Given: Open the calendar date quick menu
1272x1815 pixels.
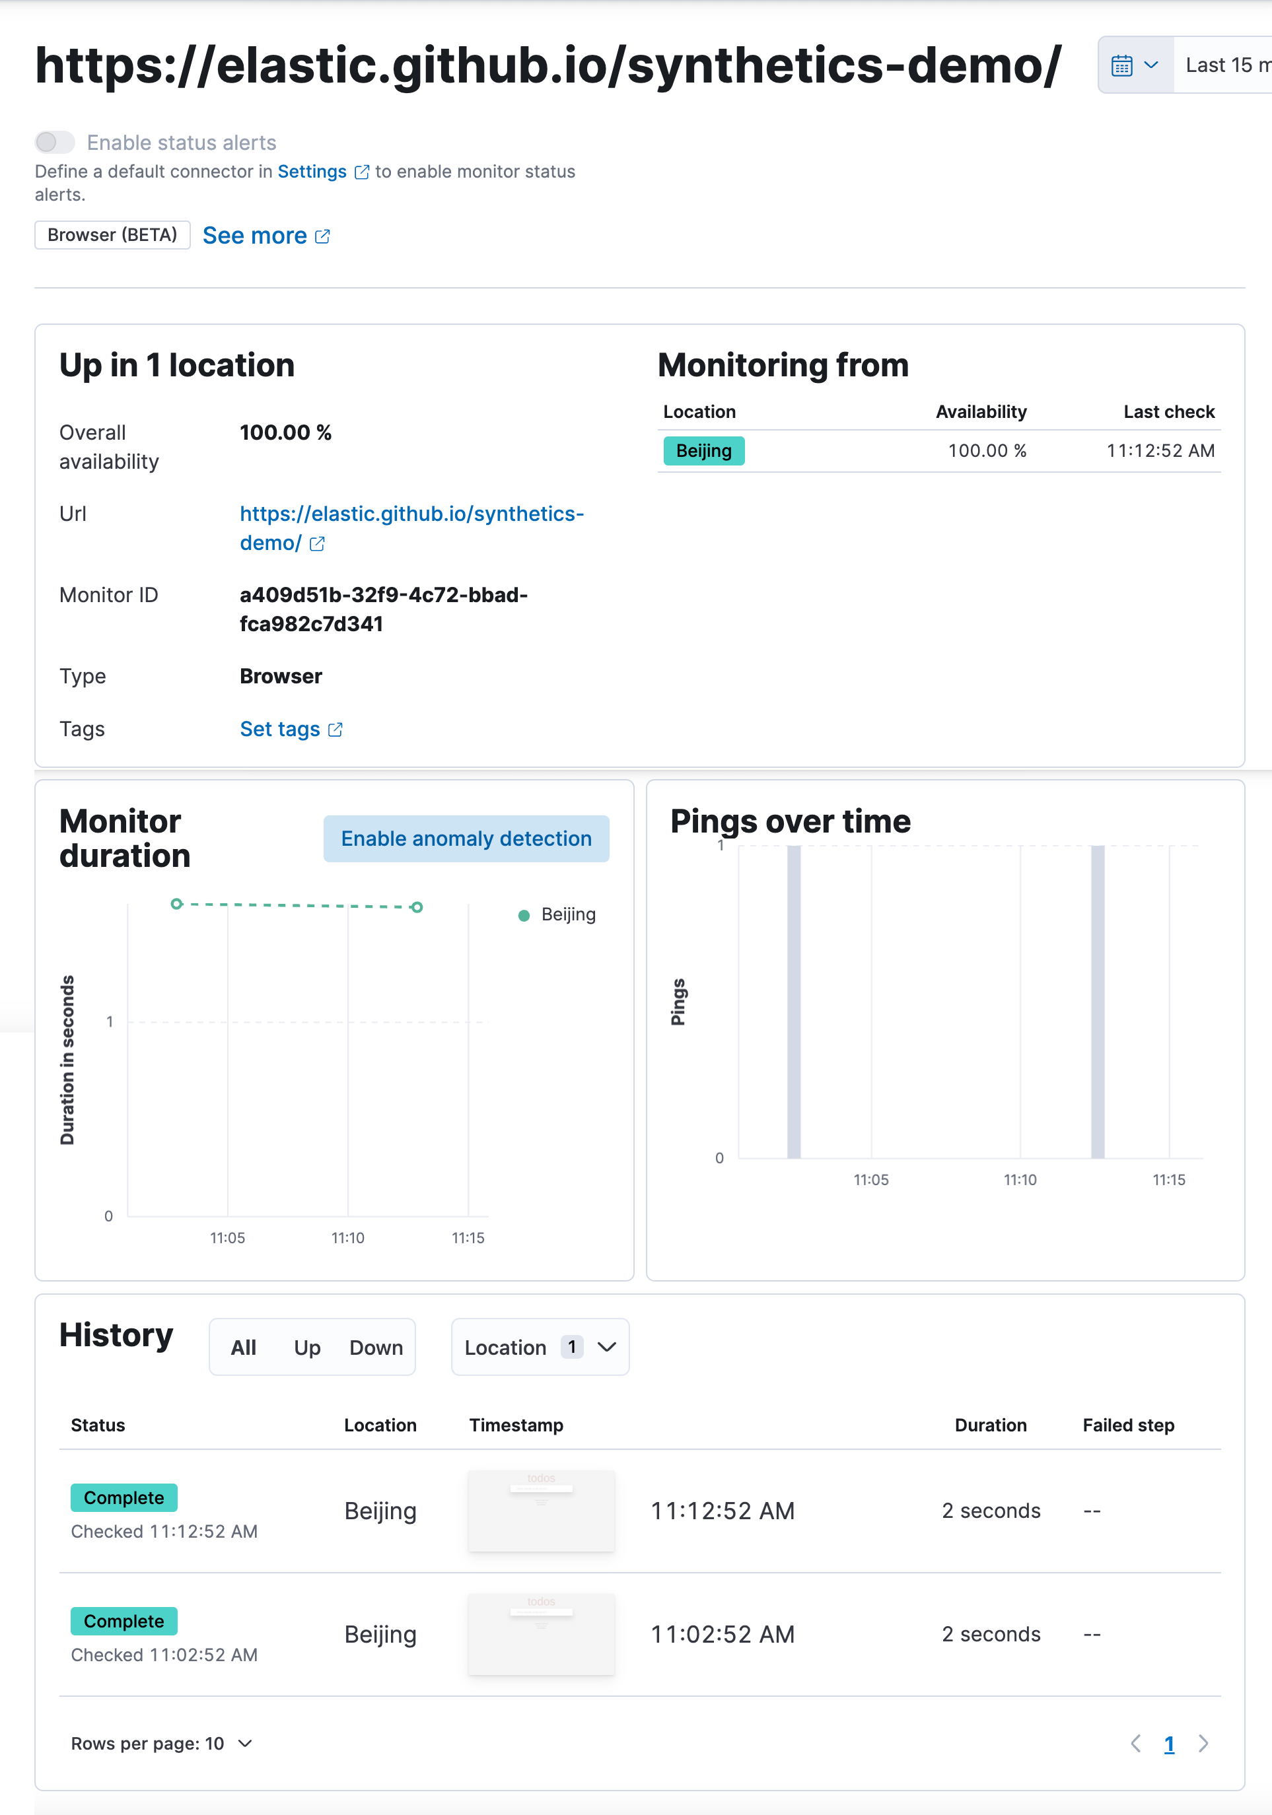Looking at the screenshot, I should pyautogui.click(x=1135, y=65).
